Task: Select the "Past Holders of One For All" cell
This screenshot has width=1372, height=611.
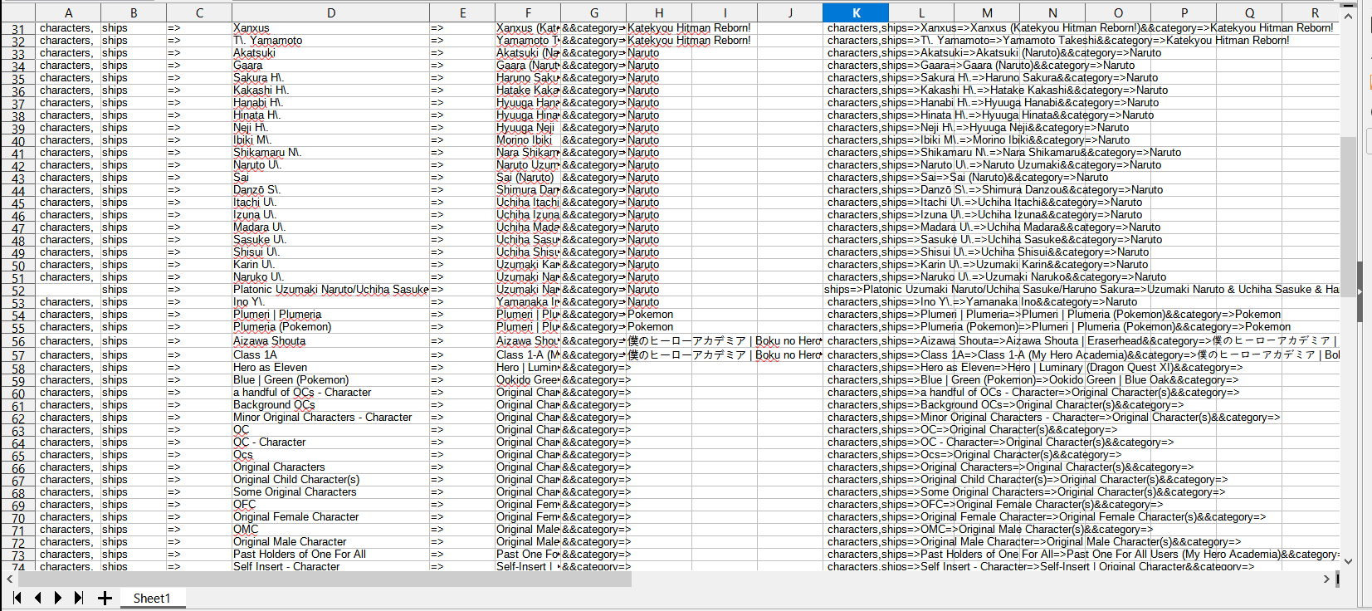Action: click(x=331, y=555)
